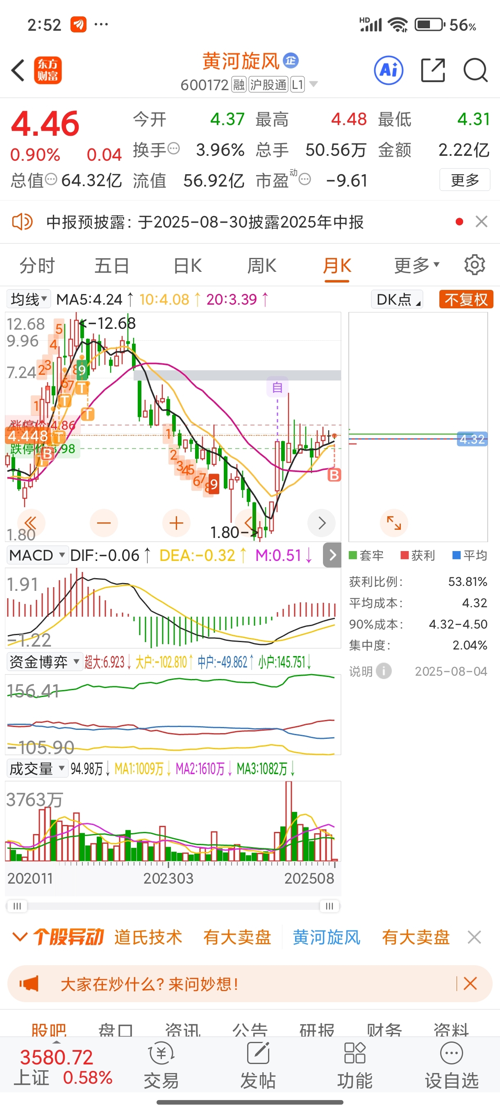Open the 研报 tab
This screenshot has width=500, height=1112.
(x=317, y=1030)
